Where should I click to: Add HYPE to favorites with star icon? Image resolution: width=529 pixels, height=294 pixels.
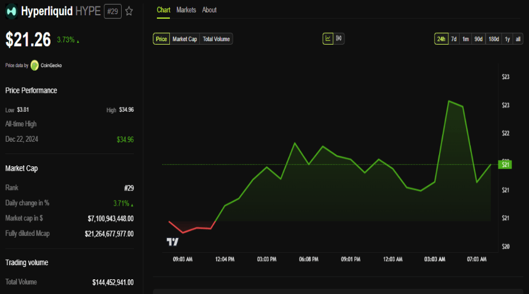coord(129,12)
